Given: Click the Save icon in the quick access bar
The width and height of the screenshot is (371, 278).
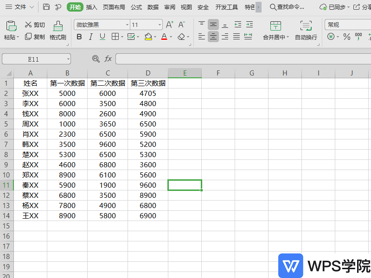Looking at the screenshot, I should [46, 7].
